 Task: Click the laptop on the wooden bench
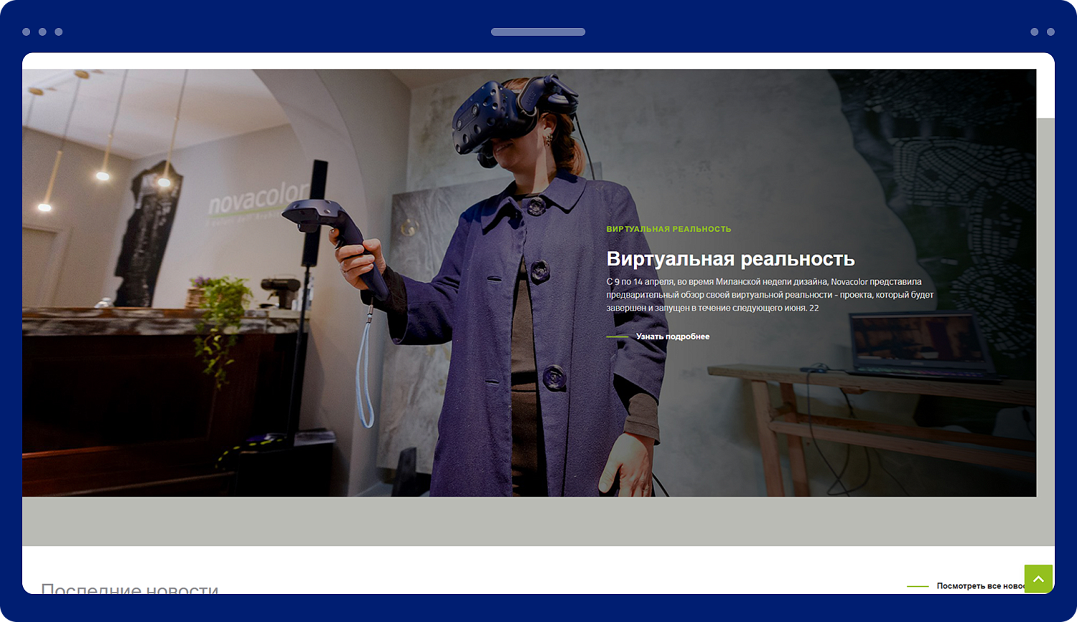tap(926, 346)
